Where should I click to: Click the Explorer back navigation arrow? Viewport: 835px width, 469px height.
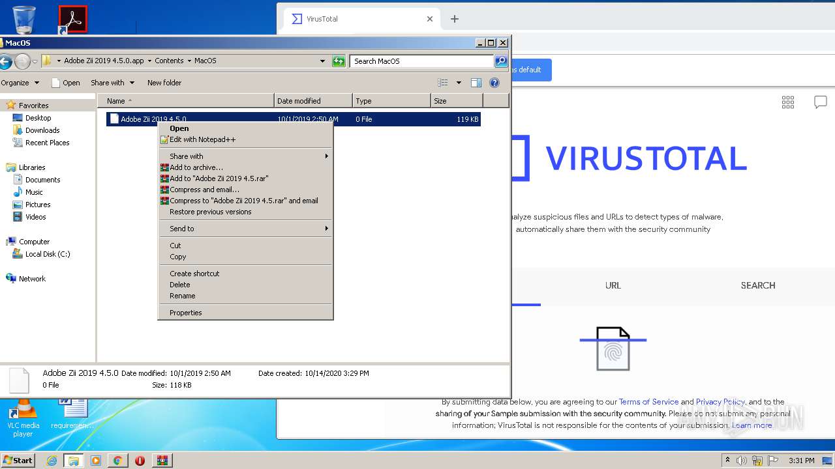pyautogui.click(x=5, y=61)
